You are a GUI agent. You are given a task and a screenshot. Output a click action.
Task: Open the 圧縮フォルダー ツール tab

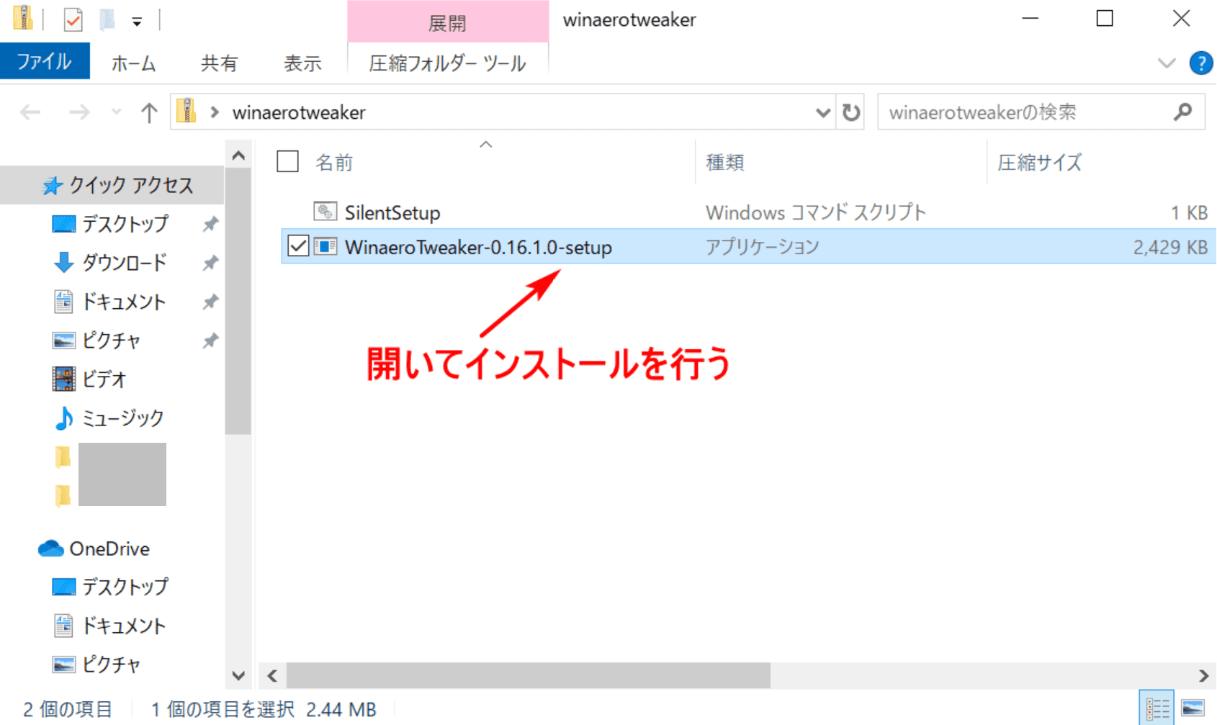tap(447, 63)
